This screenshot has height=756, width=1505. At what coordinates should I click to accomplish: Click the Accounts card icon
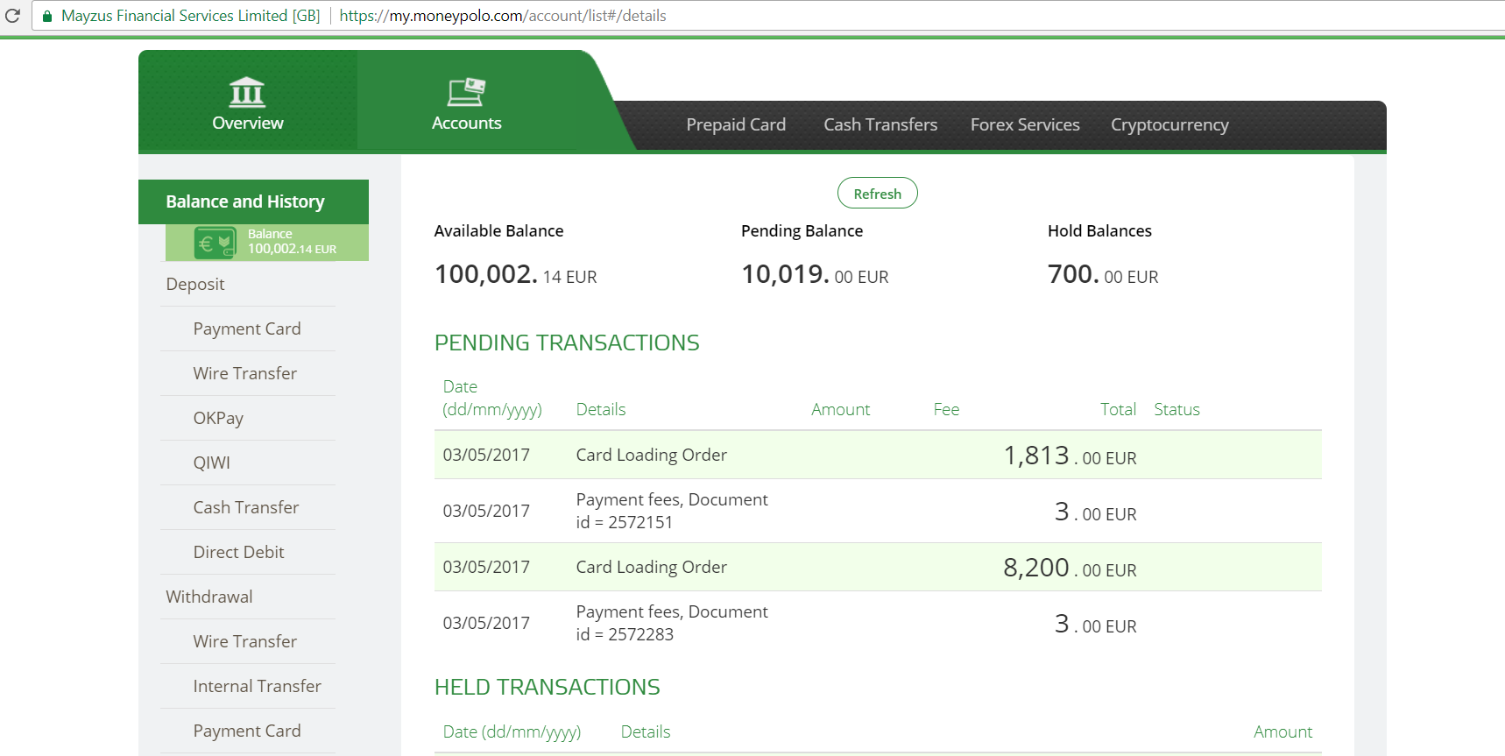tap(466, 92)
